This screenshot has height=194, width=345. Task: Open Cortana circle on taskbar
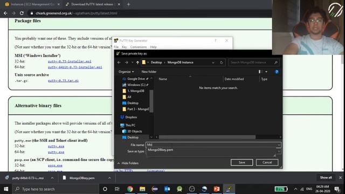coord(105,189)
